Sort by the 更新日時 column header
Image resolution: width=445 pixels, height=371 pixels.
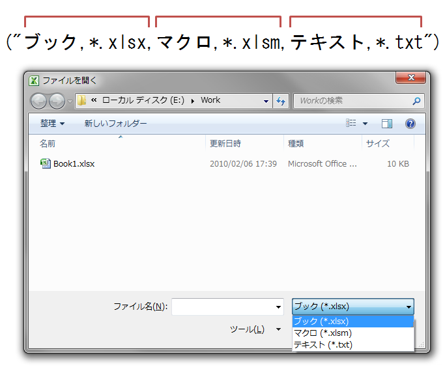click(225, 143)
